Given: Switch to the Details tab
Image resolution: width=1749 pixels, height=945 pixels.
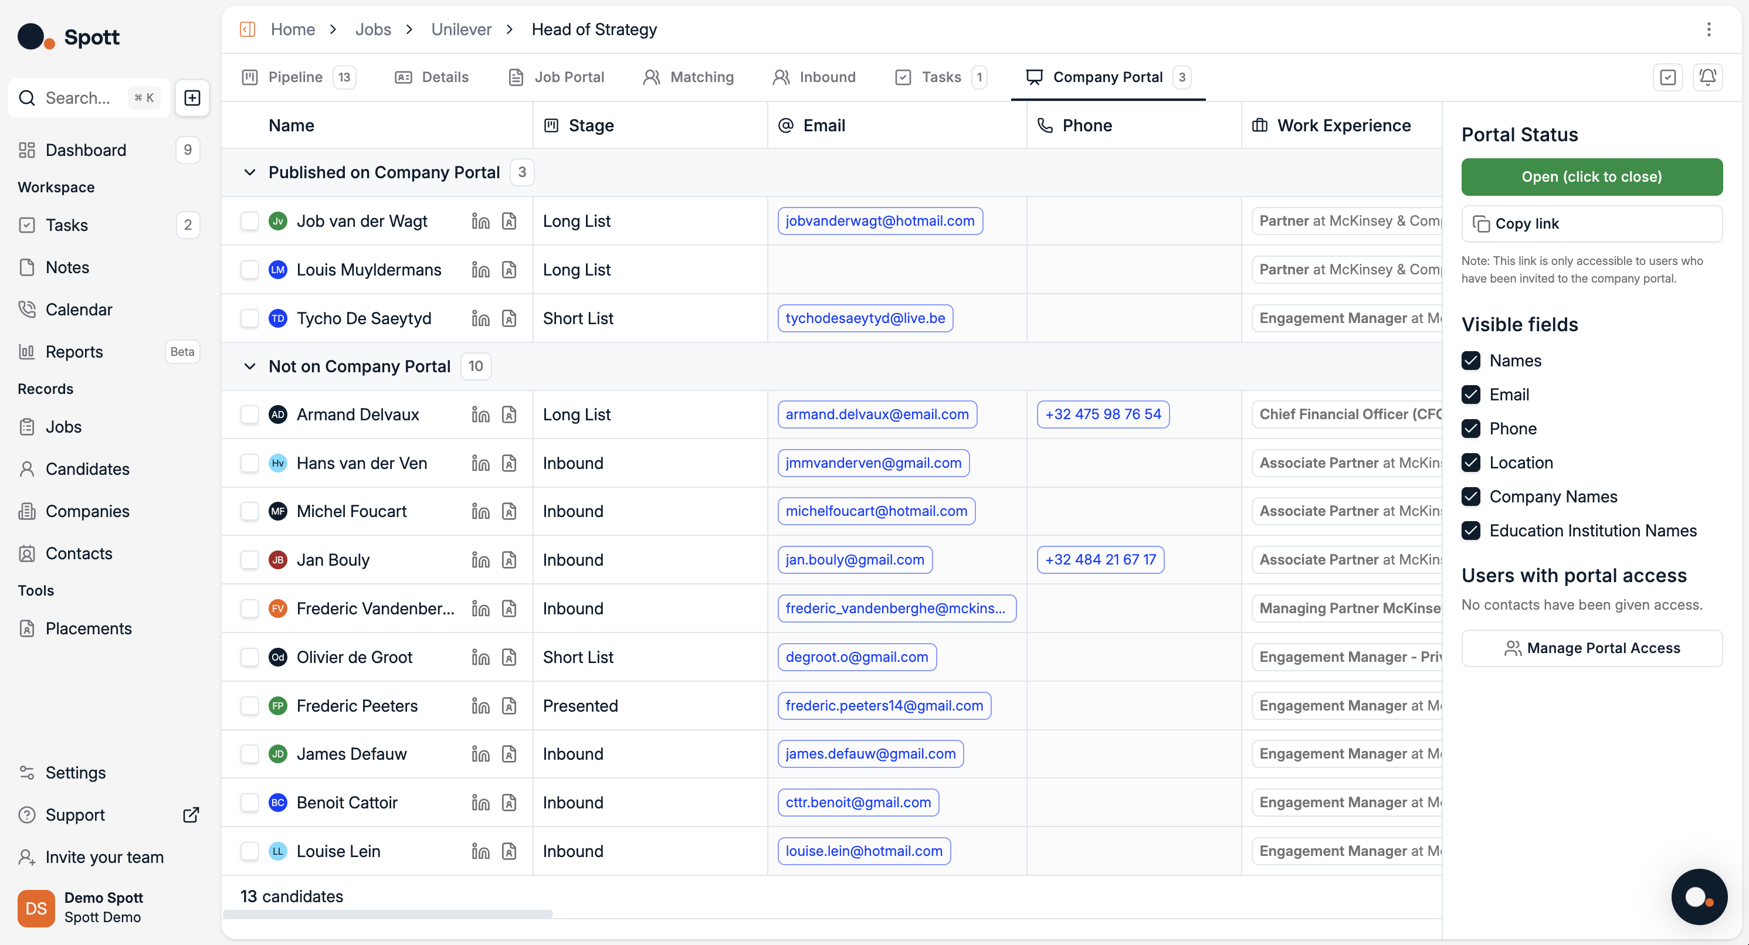Looking at the screenshot, I should pyautogui.click(x=432, y=77).
